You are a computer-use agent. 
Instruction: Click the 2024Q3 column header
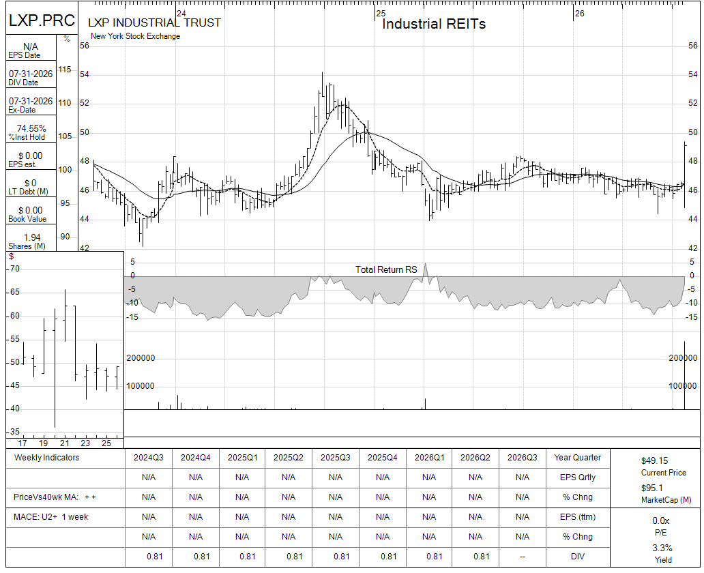click(149, 458)
